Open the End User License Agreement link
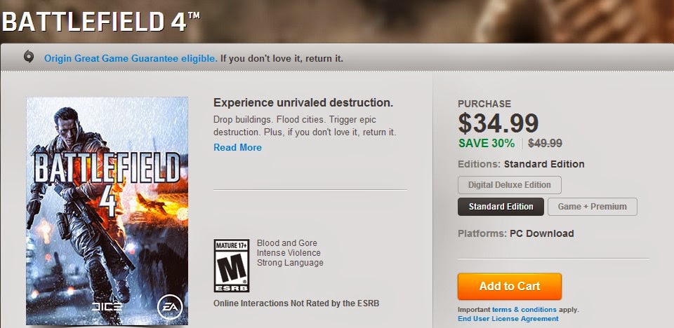This screenshot has width=674, height=328. 508,319
